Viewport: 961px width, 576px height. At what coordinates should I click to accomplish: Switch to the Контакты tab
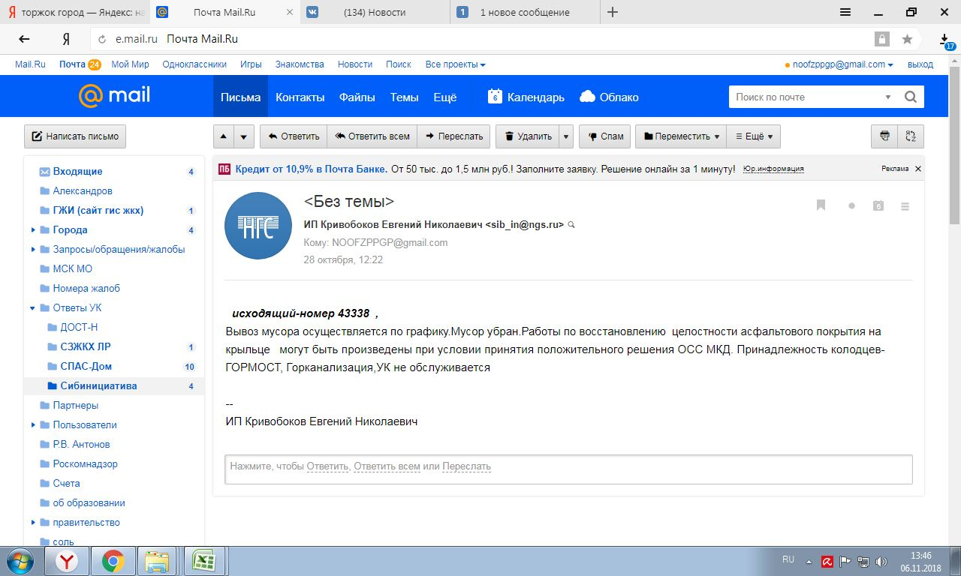pos(300,97)
